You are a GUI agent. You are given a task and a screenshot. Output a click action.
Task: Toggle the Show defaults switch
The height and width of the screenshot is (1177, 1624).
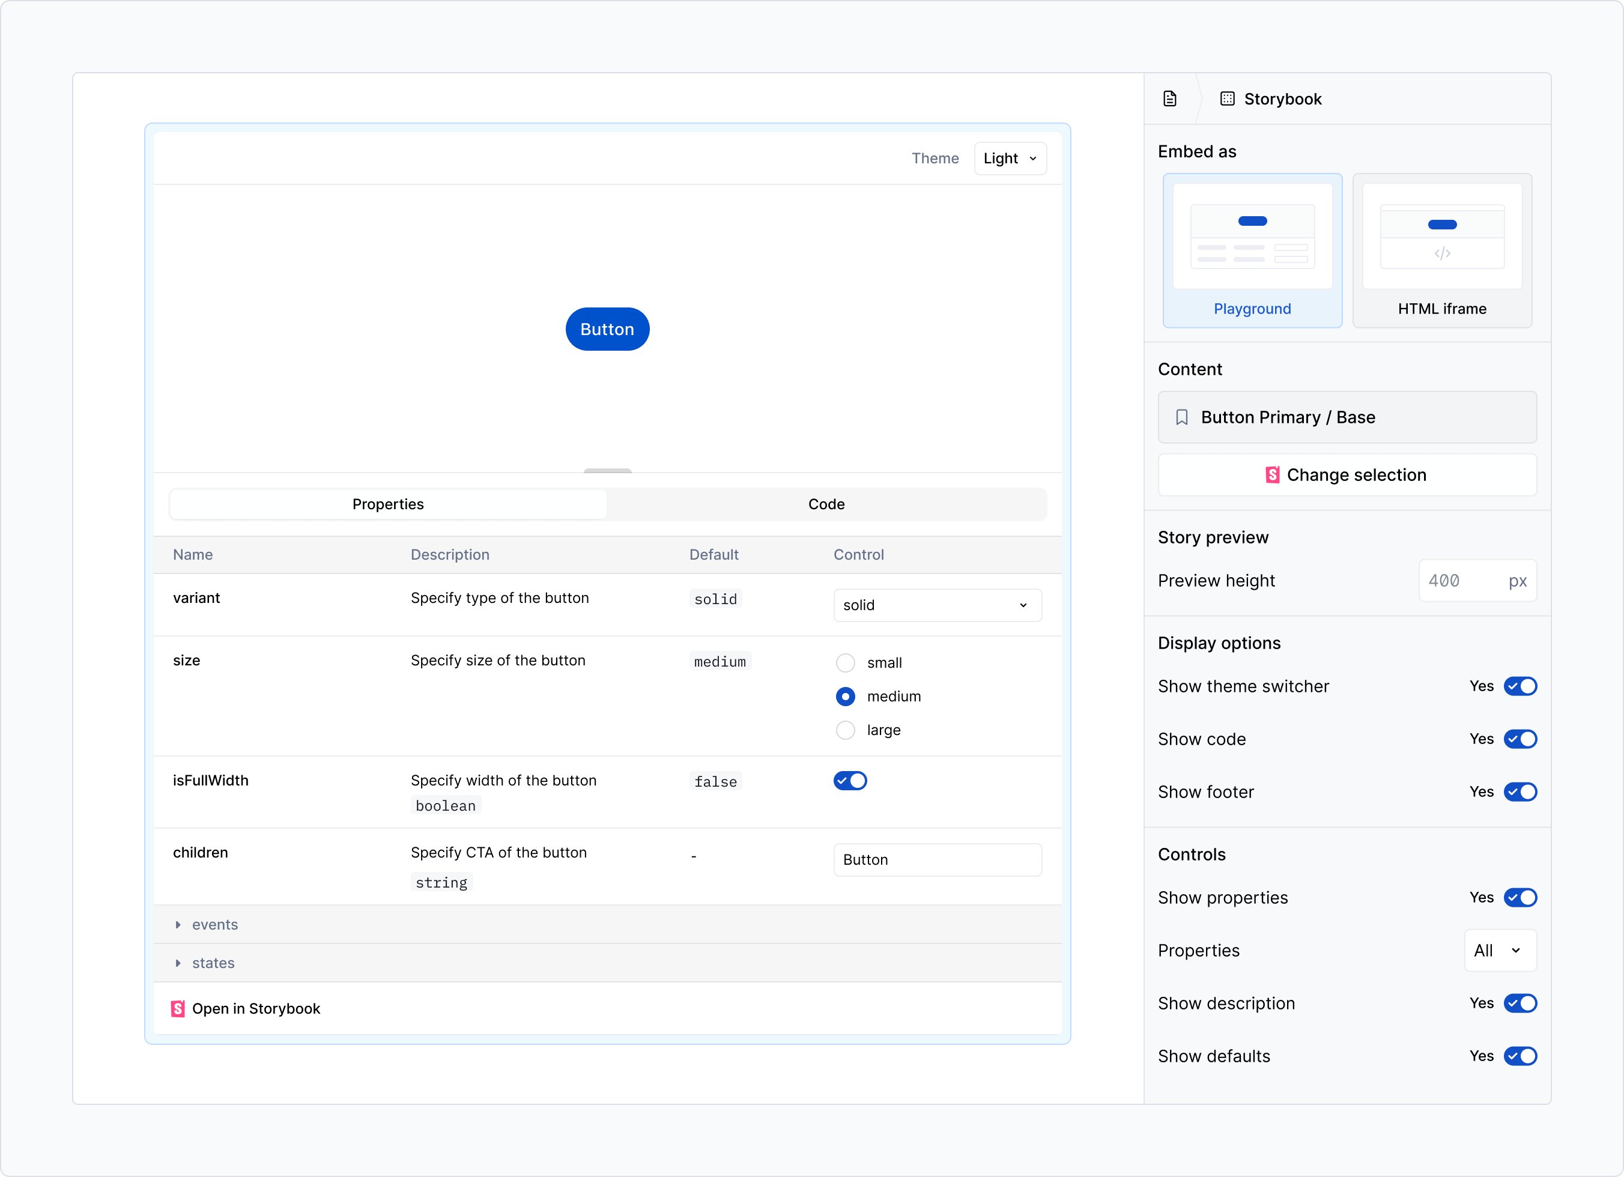pyautogui.click(x=1520, y=1057)
